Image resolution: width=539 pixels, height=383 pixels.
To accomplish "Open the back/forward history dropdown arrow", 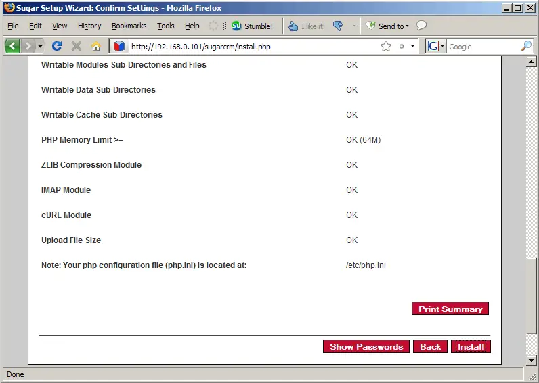I will (40, 46).
